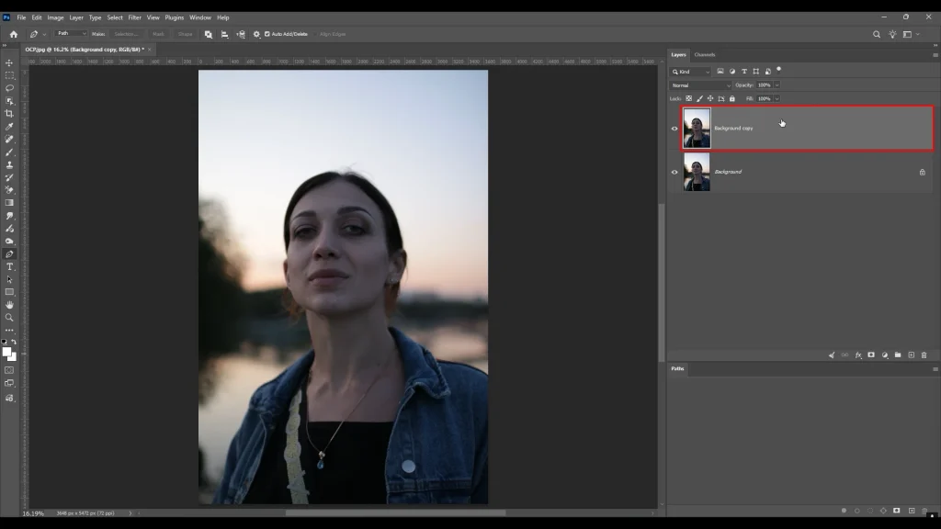941x529 pixels.
Task: Open Path arrangement icon
Action: [x=241, y=34]
